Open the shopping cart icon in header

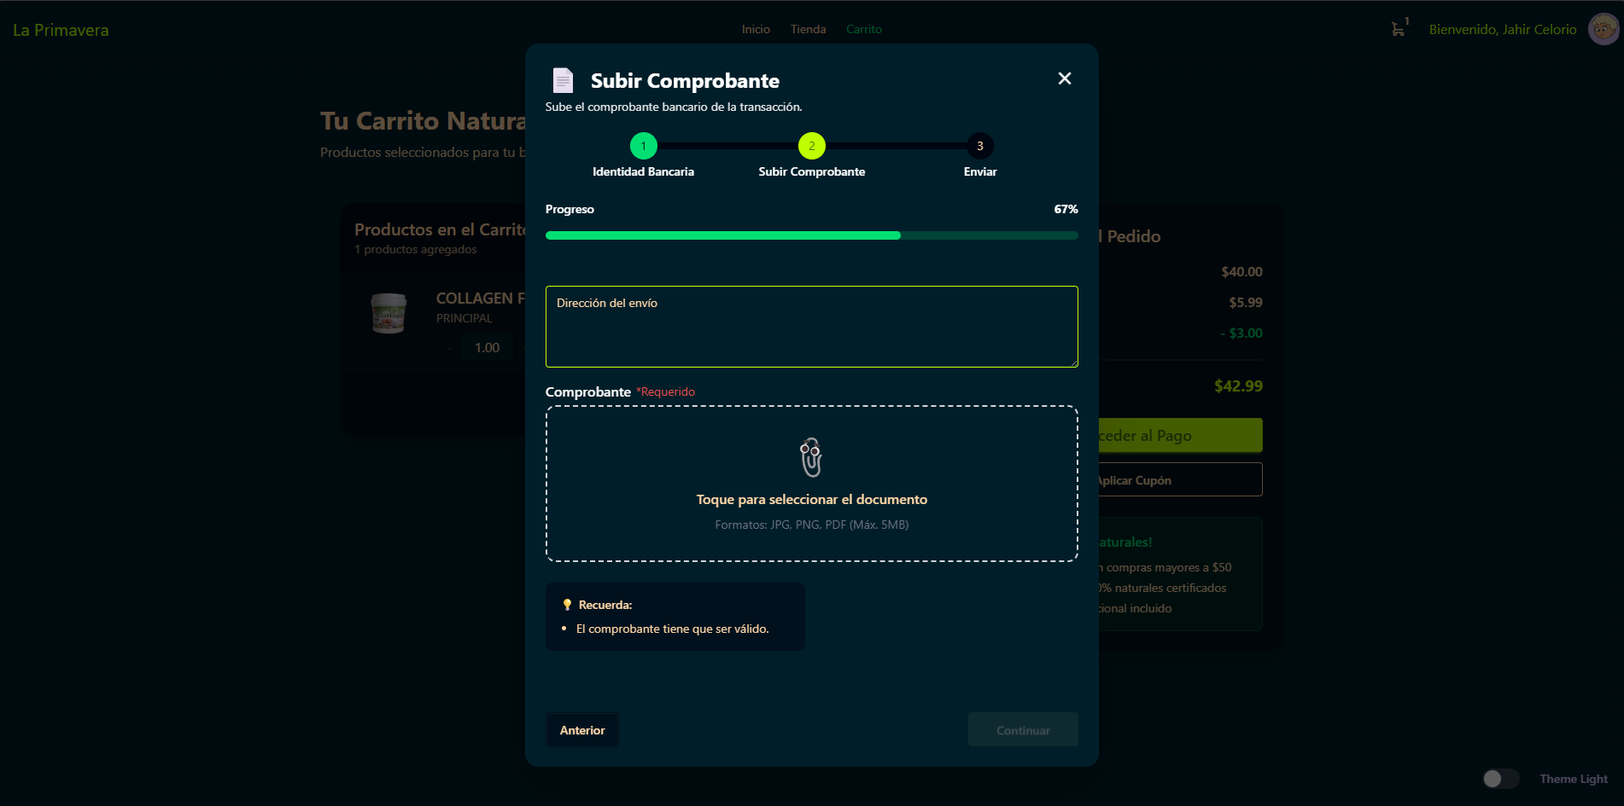pos(1398,29)
